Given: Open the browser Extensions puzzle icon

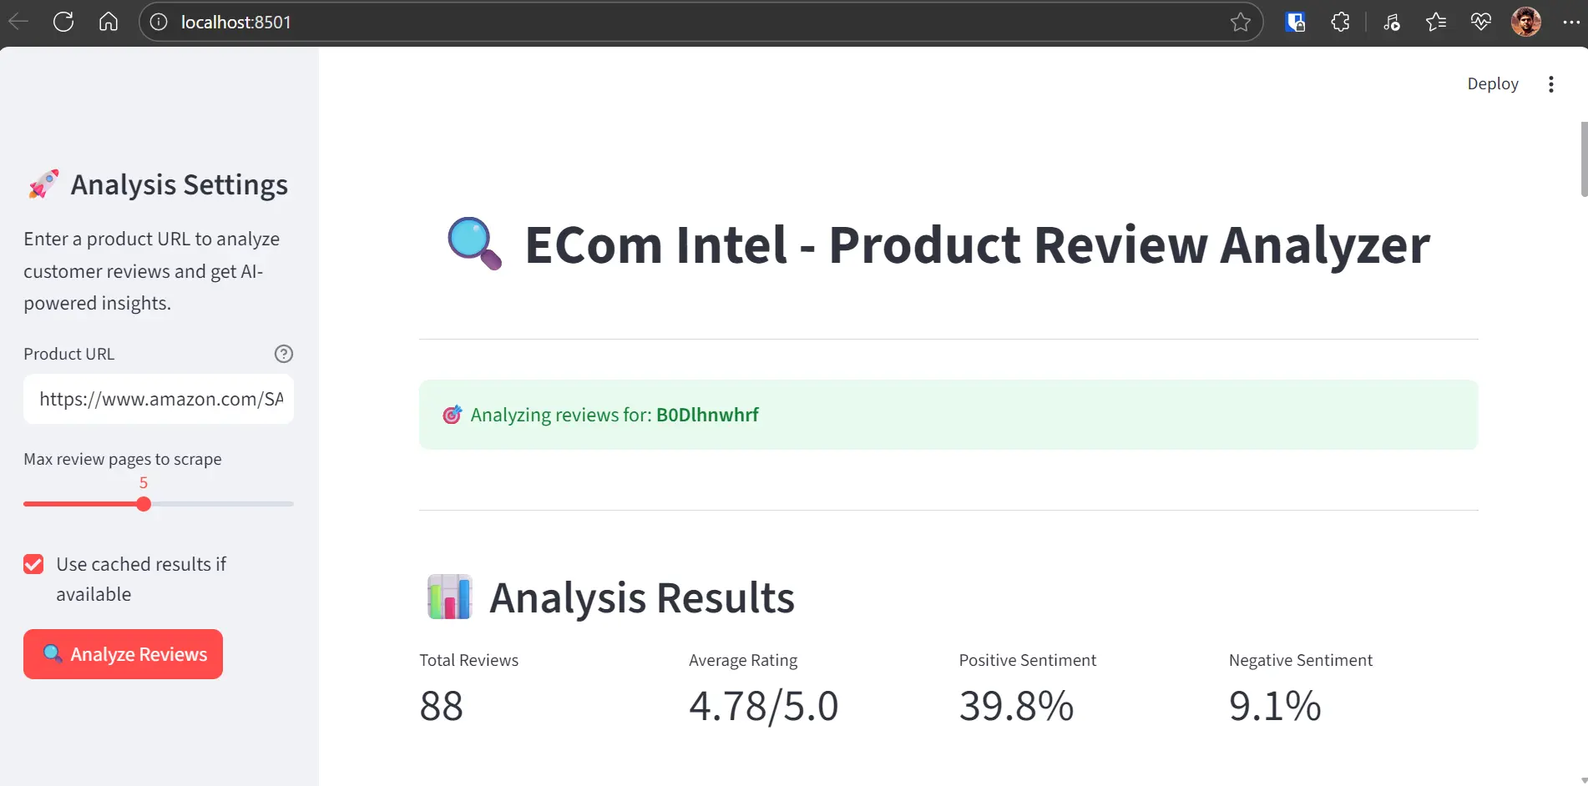Looking at the screenshot, I should [x=1340, y=22].
